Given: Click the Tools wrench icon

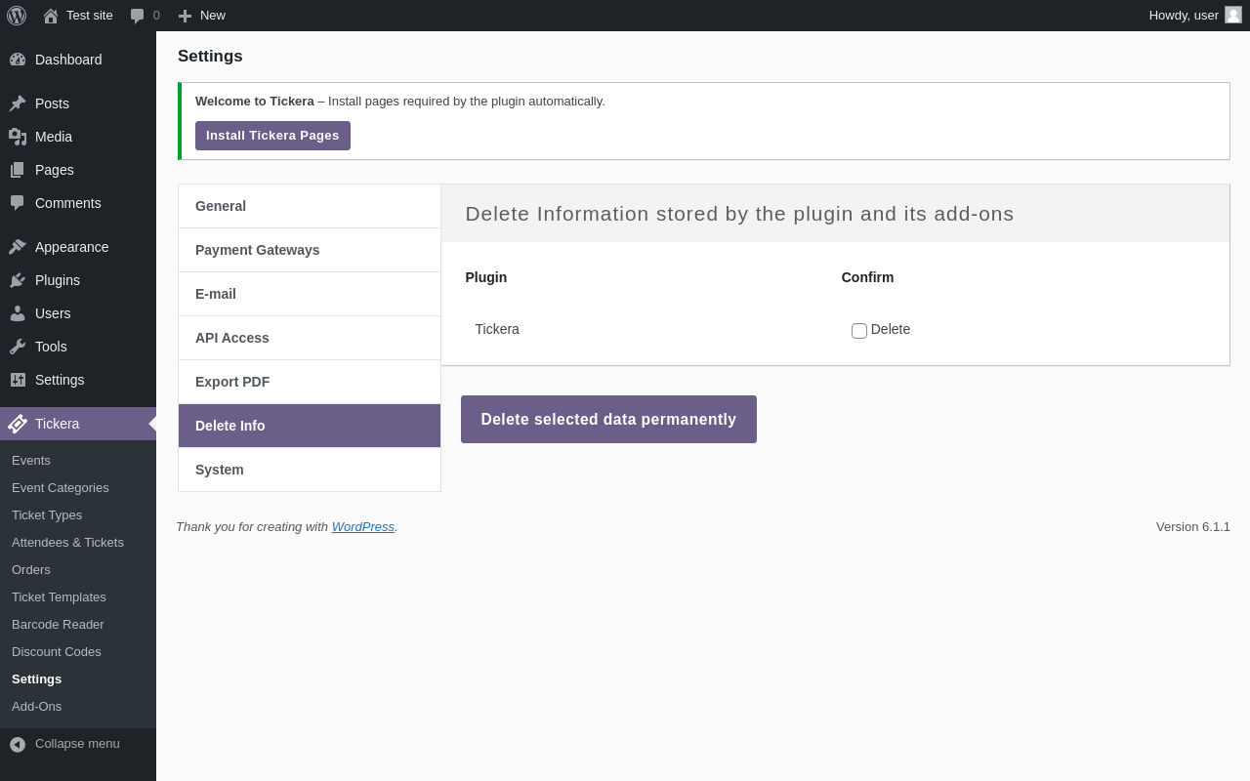Looking at the screenshot, I should [18, 347].
